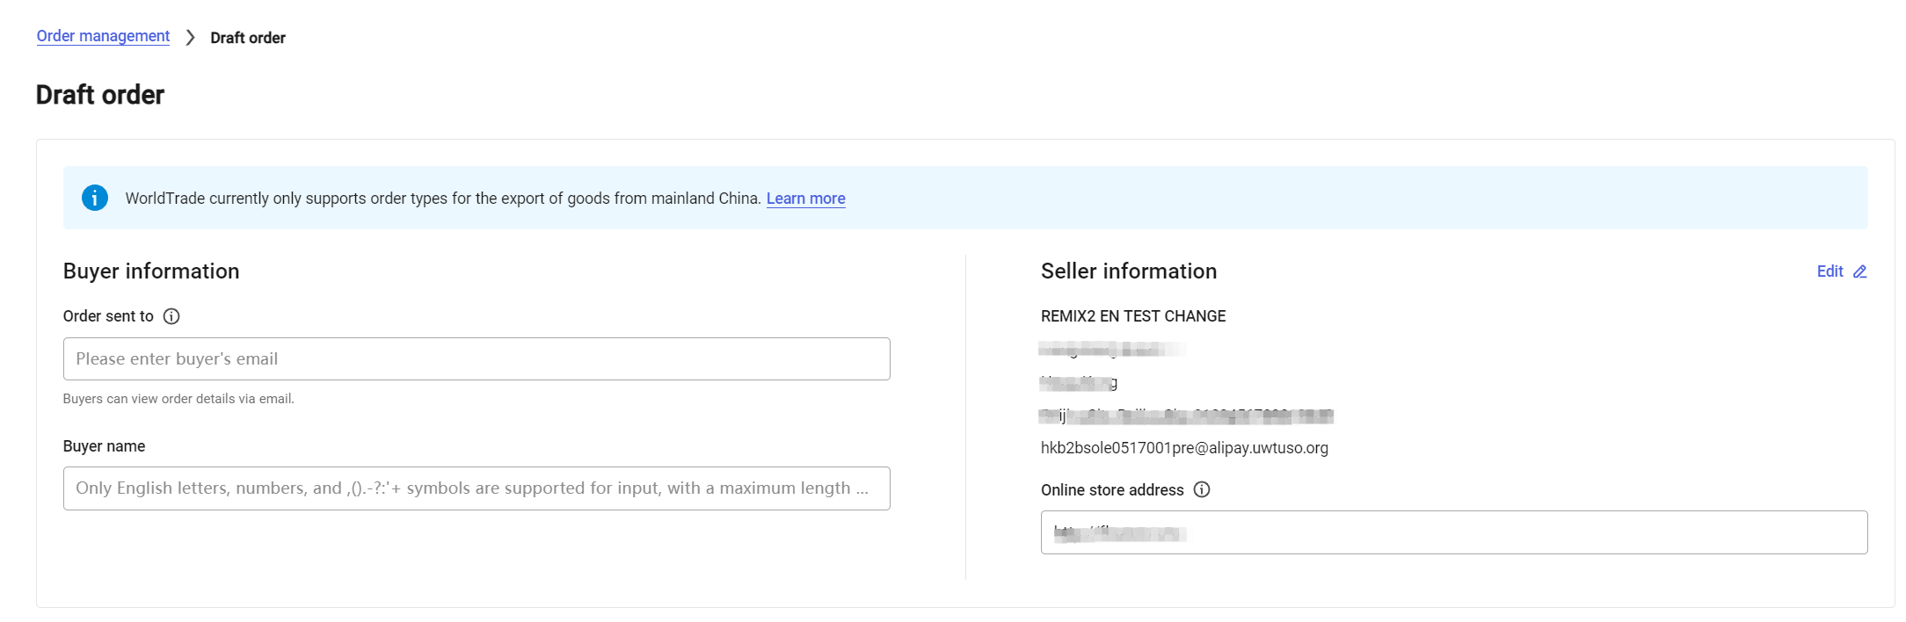Focus the Buyer name text field
The image size is (1906, 622).
click(476, 488)
